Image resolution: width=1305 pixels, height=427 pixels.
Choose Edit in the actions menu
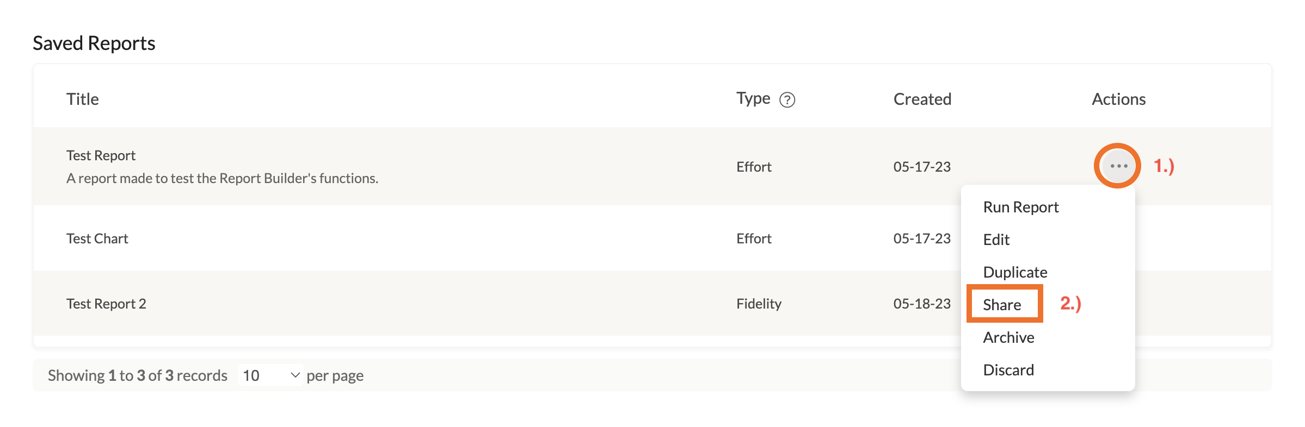[996, 240]
